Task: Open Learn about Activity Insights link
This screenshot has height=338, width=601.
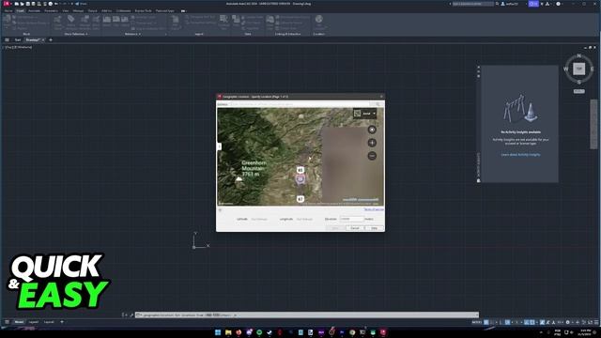Action: tap(520, 155)
